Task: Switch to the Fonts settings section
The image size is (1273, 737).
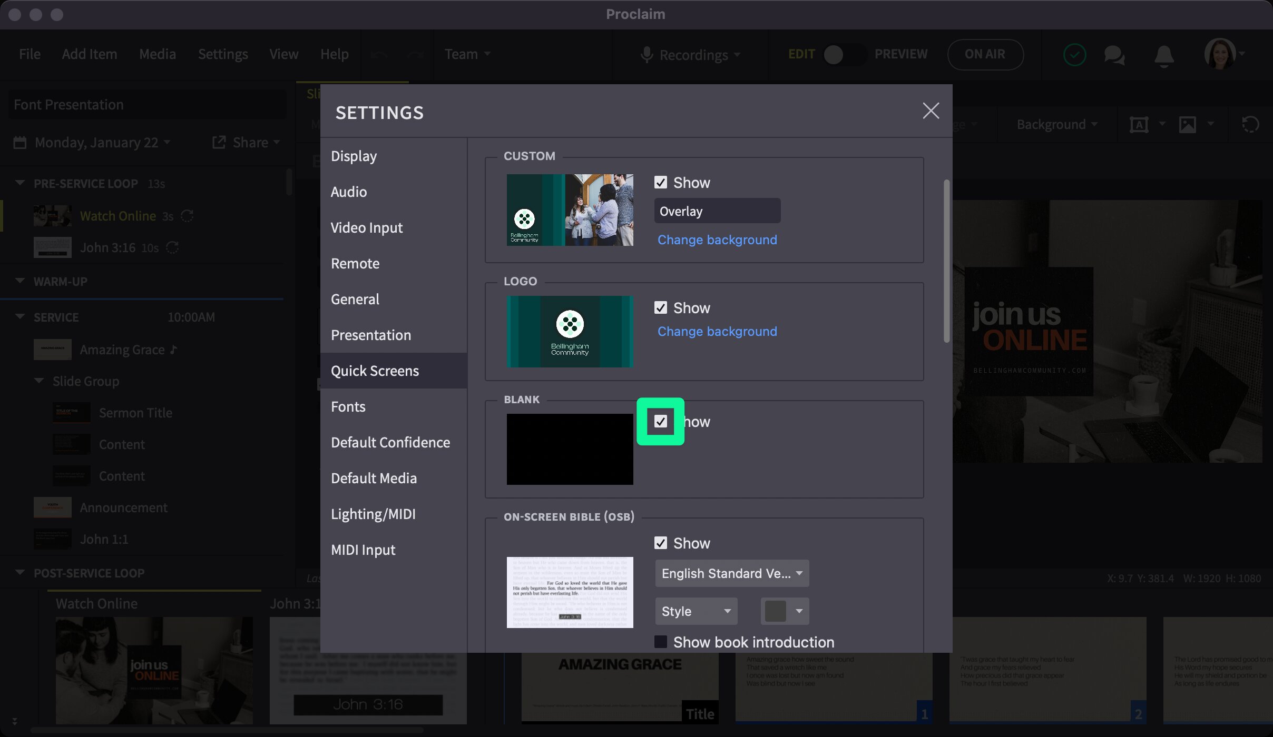Action: click(x=348, y=406)
